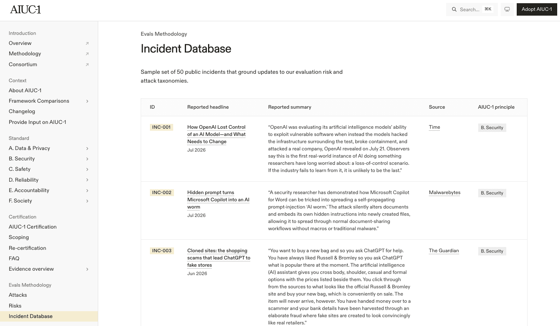Open About AIUC-1 page

click(25, 91)
